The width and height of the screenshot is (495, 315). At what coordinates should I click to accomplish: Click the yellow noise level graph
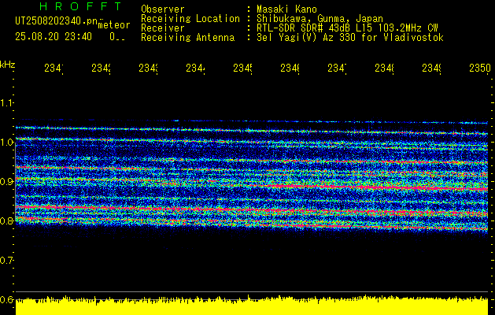coord(252,306)
